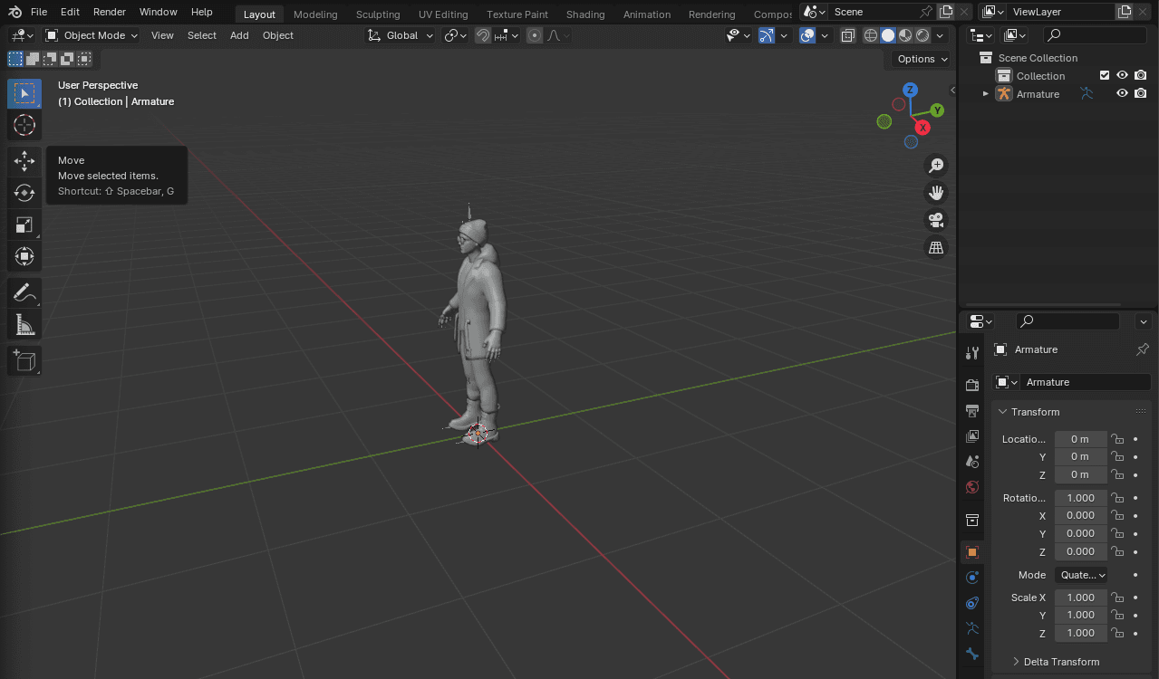Select the Scale tool
Viewport: 1159px width, 679px height.
24,224
